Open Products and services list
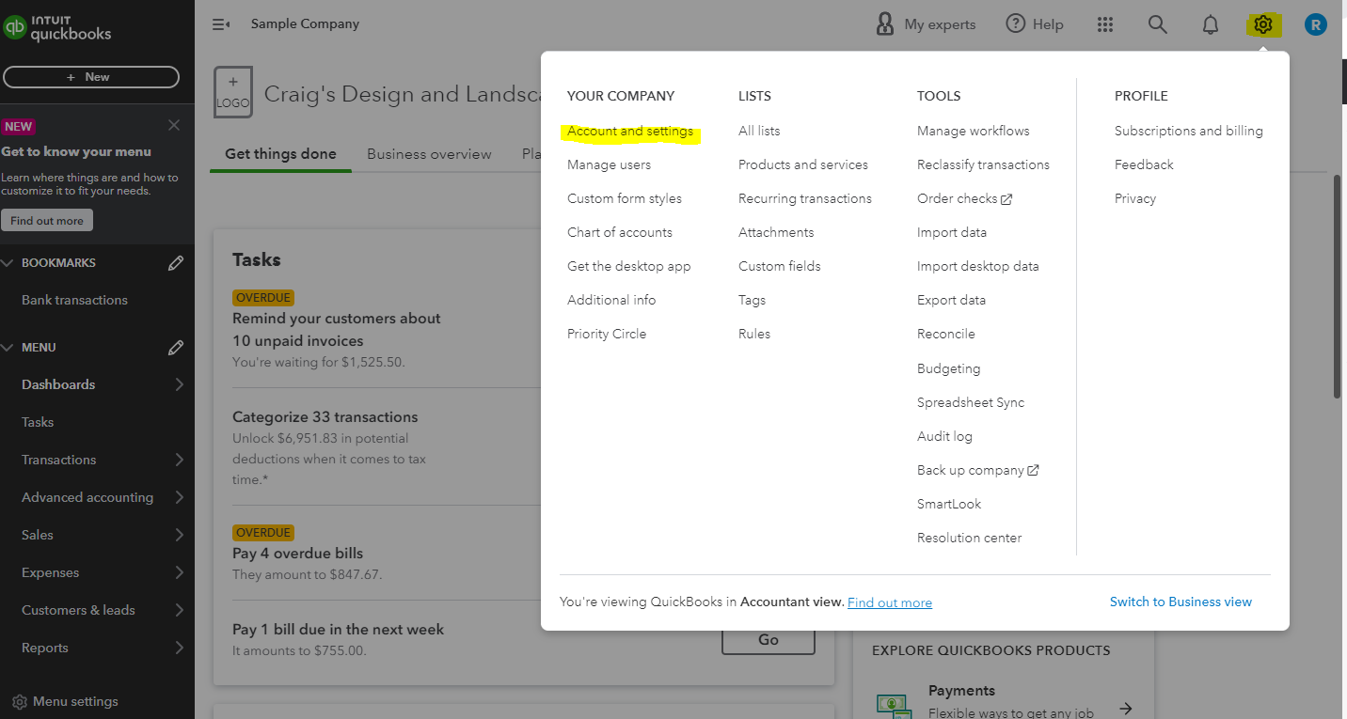This screenshot has width=1347, height=719. coord(803,164)
